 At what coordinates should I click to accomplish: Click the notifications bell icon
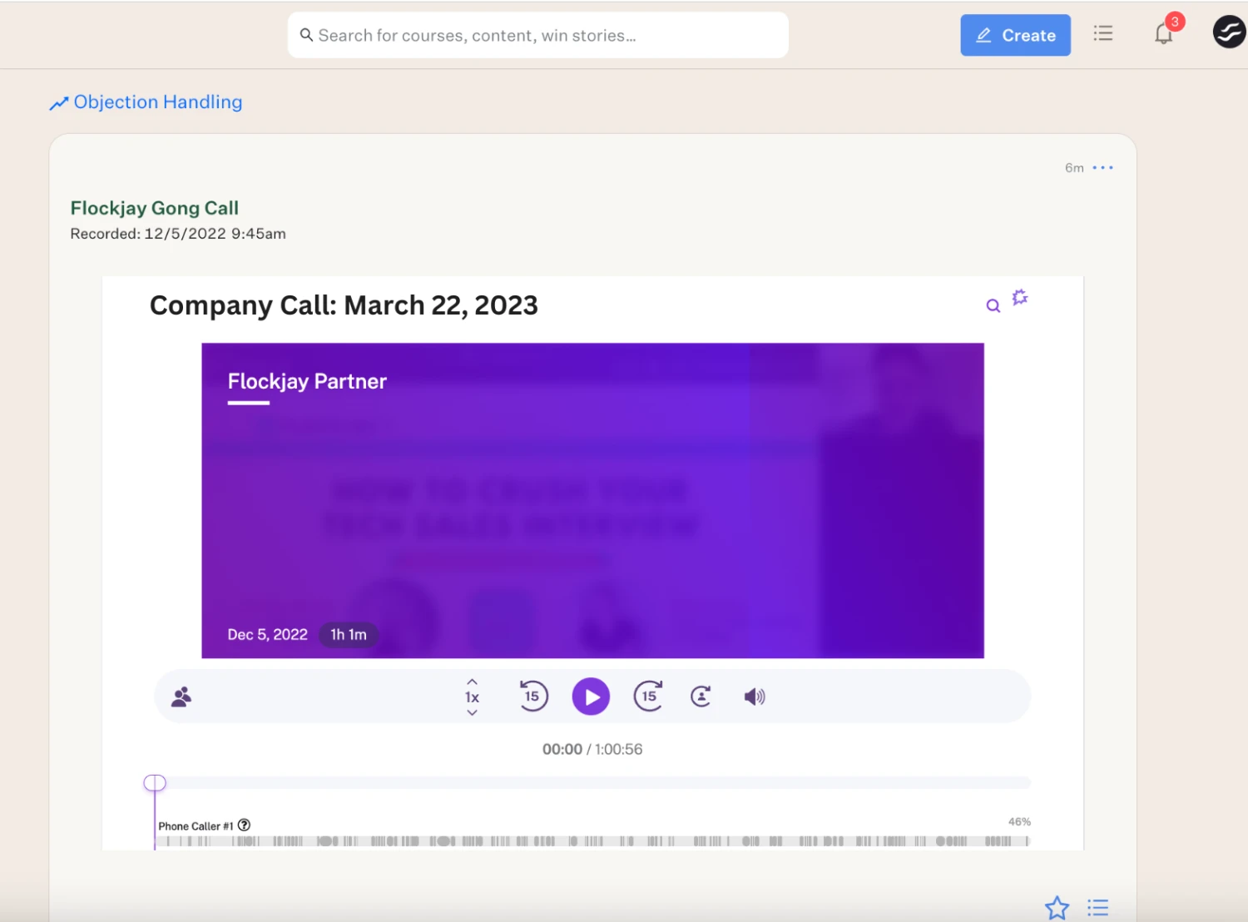1163,34
